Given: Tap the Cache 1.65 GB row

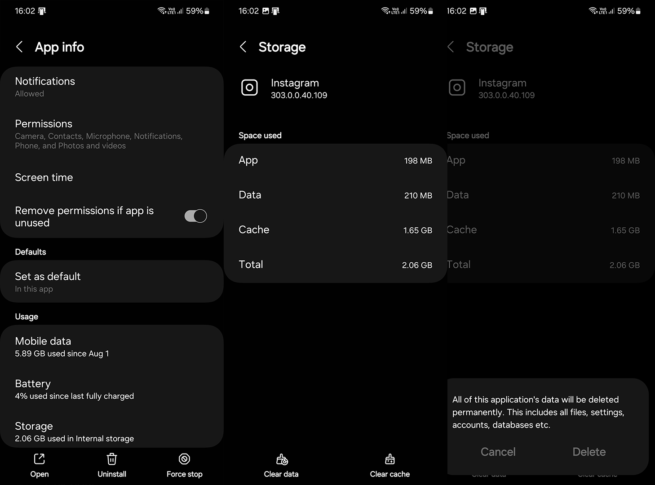Looking at the screenshot, I should click(335, 230).
